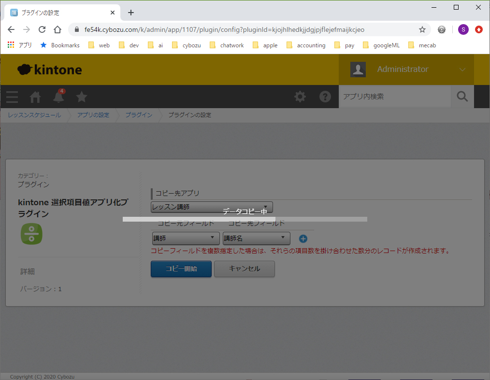This screenshot has width=490, height=380.
Task: Go forward with Chrome's forward arrow
Action: pos(27,29)
